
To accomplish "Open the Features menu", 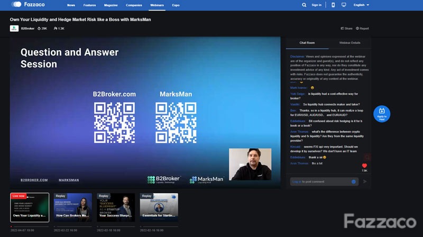I will 89,5.
